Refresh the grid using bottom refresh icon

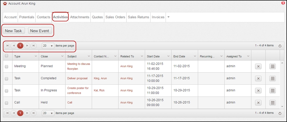(280, 114)
